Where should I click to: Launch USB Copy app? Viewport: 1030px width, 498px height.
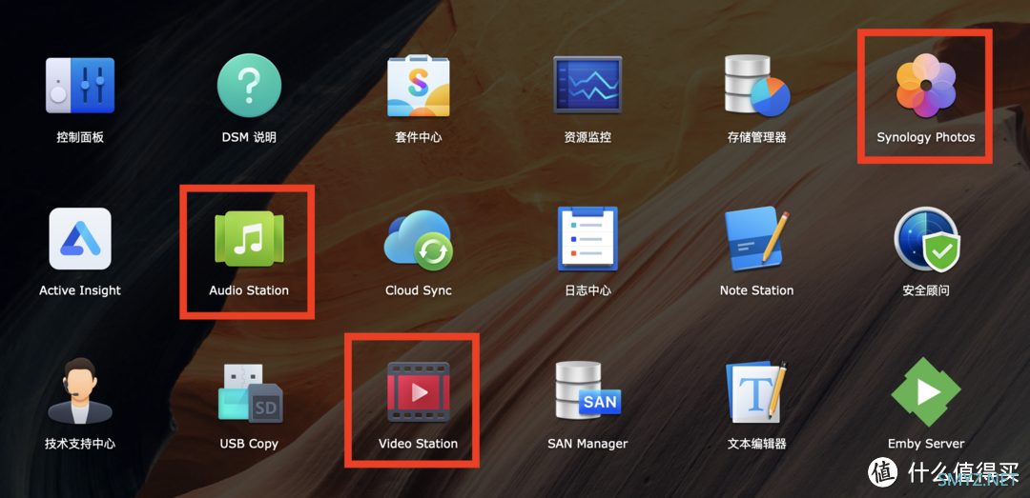249,391
